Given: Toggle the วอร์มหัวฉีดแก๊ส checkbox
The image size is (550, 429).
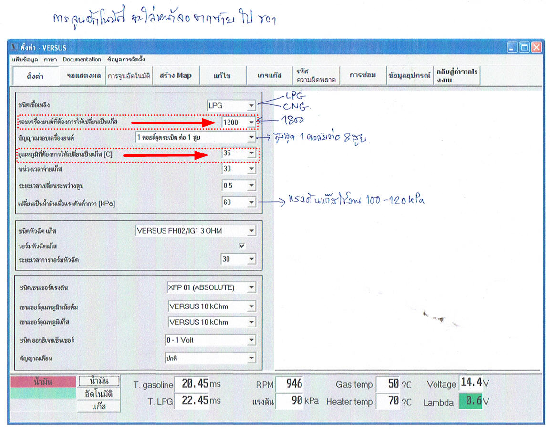Looking at the screenshot, I should tap(242, 245).
